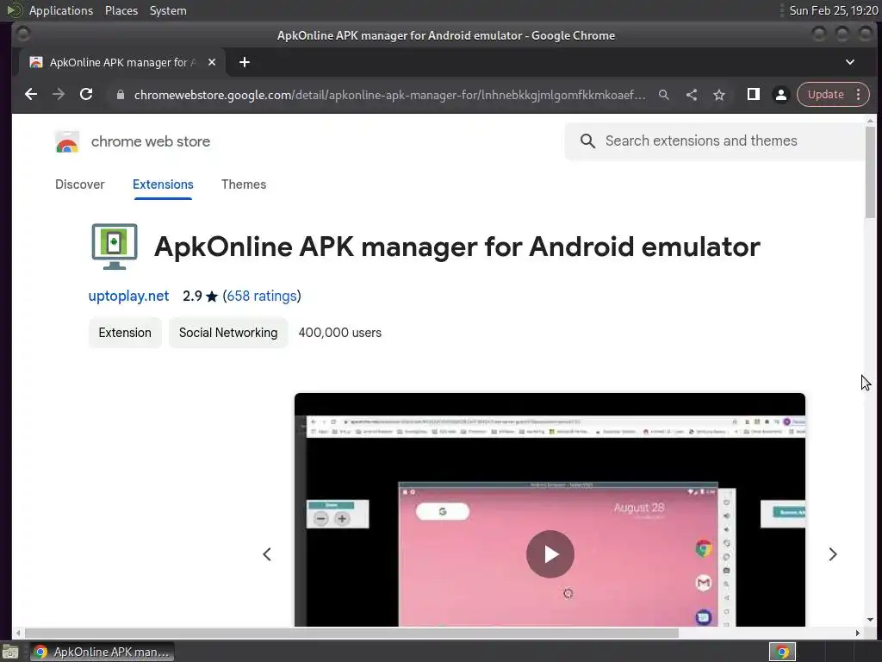The width and height of the screenshot is (882, 662).
Task: Open the uptoplay.net publisher link
Action: click(x=128, y=297)
